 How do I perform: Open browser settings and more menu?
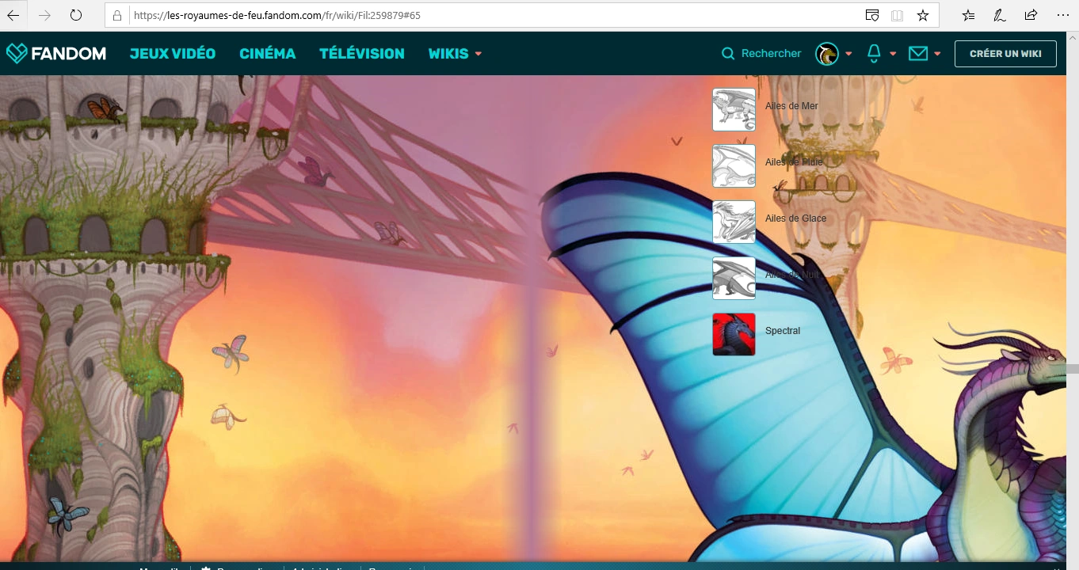pyautogui.click(x=1062, y=15)
